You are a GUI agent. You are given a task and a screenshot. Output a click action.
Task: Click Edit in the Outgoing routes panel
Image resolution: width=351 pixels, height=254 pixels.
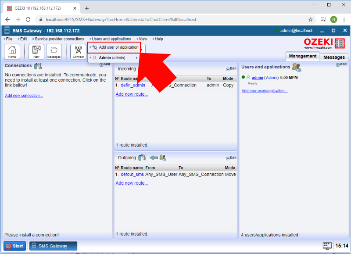click(x=232, y=158)
